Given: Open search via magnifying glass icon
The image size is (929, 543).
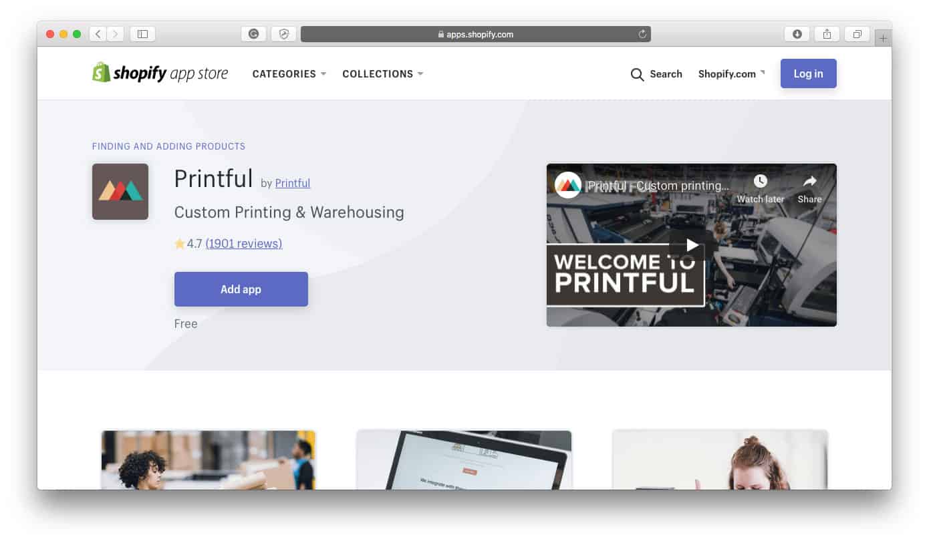Looking at the screenshot, I should coord(637,74).
